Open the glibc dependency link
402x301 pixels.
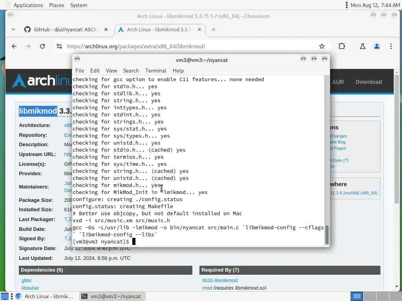[x=27, y=281]
